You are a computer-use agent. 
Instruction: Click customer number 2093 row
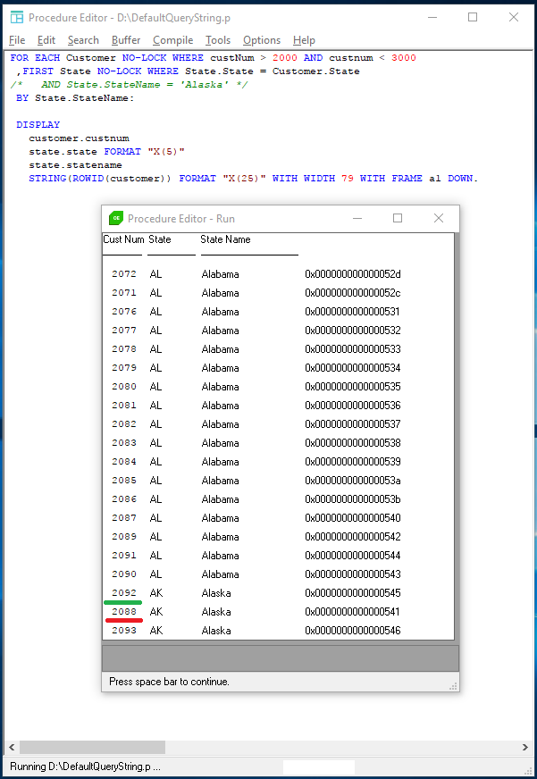tap(123, 631)
